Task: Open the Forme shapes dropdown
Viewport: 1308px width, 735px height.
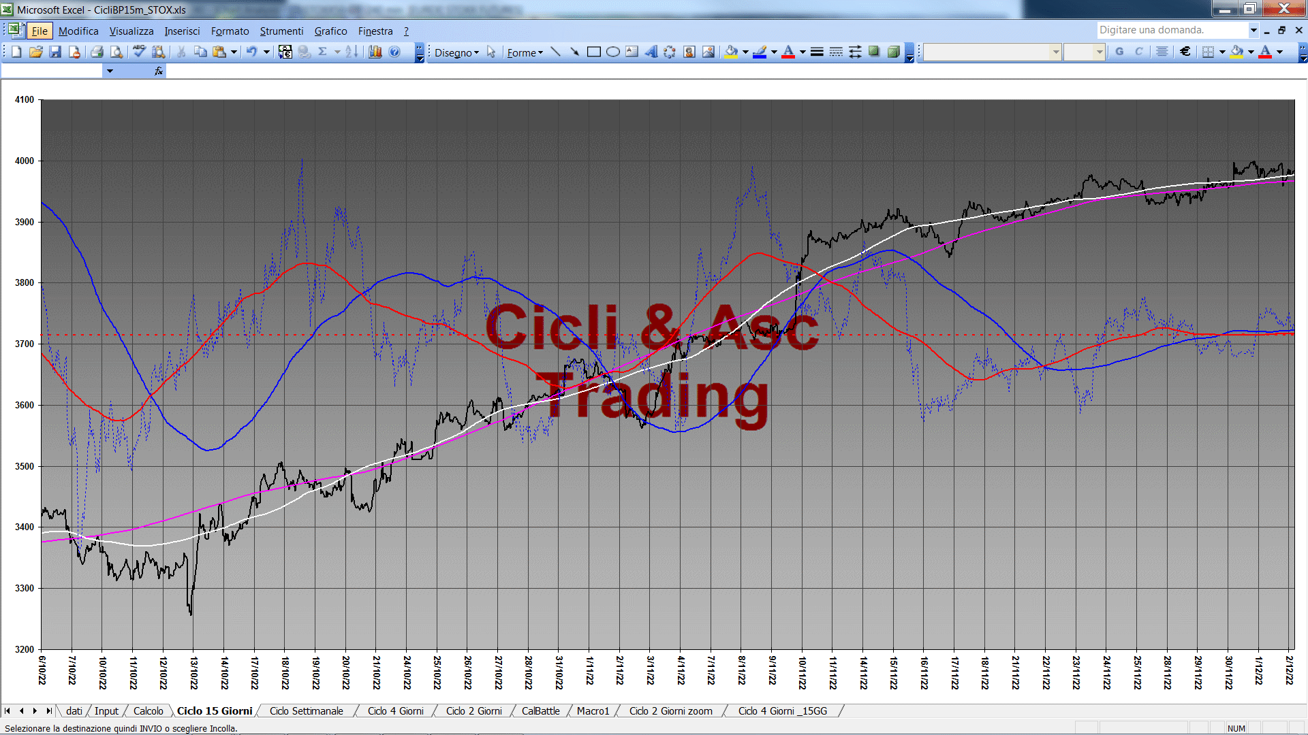Action: (x=525, y=52)
